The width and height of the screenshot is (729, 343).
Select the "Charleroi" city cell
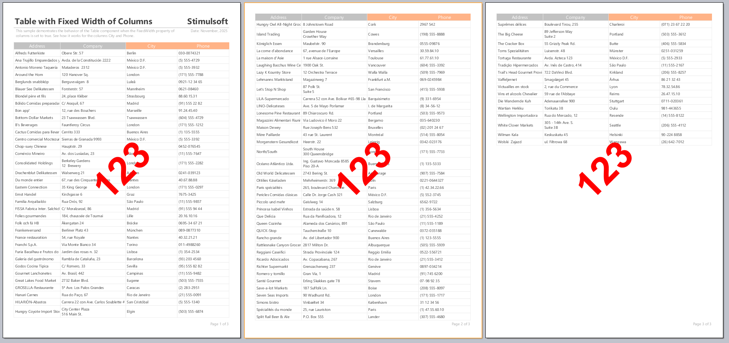point(617,25)
